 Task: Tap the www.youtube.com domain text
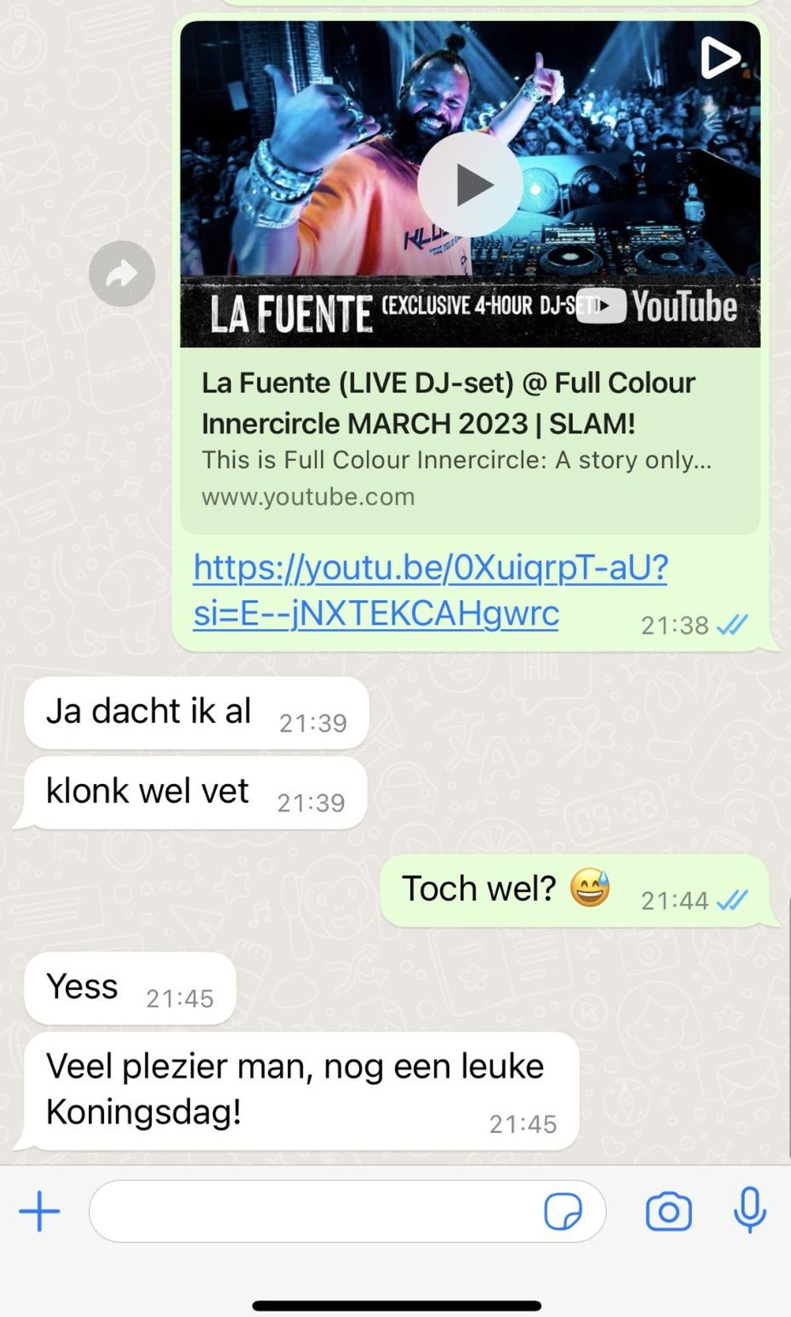click(x=308, y=497)
